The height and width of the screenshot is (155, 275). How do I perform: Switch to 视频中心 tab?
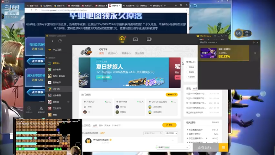[113, 53]
